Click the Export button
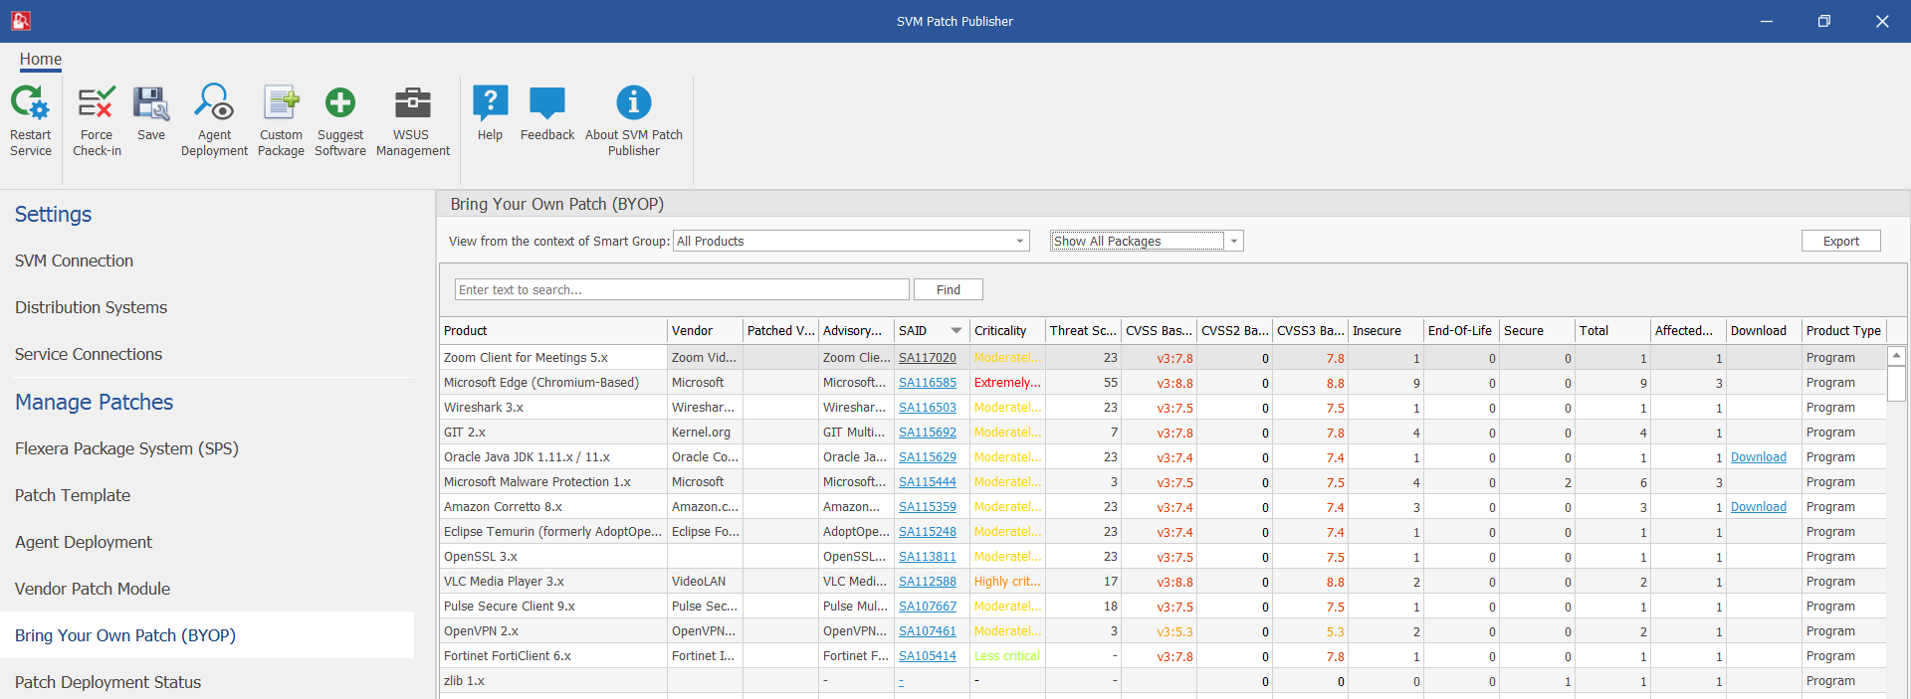Screen dimensions: 1911x699 tap(1840, 242)
